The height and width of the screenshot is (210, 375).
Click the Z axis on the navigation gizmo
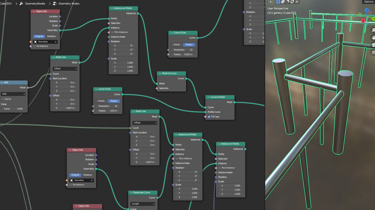click(x=367, y=10)
